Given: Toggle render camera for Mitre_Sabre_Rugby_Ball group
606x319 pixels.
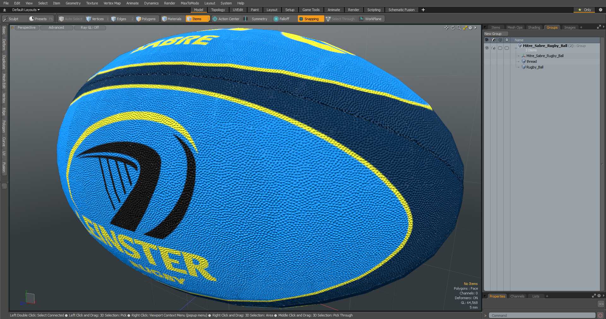Looking at the screenshot, I should tap(494, 48).
